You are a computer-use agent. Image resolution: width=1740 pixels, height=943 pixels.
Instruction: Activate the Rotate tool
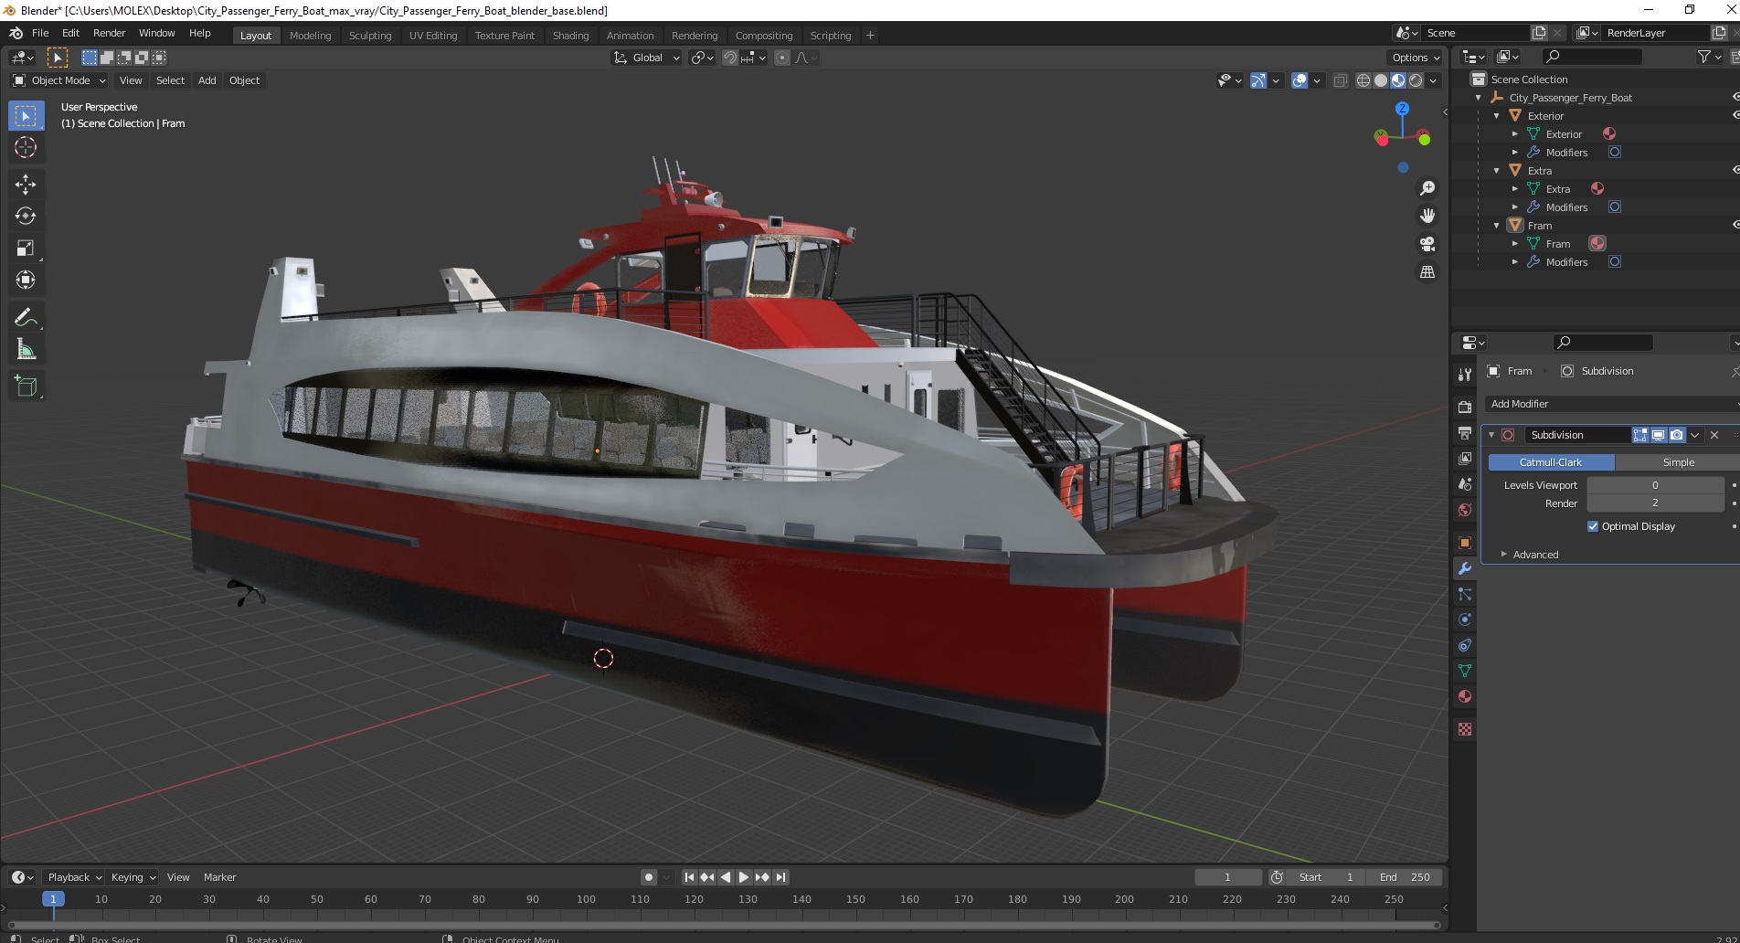pyautogui.click(x=26, y=217)
